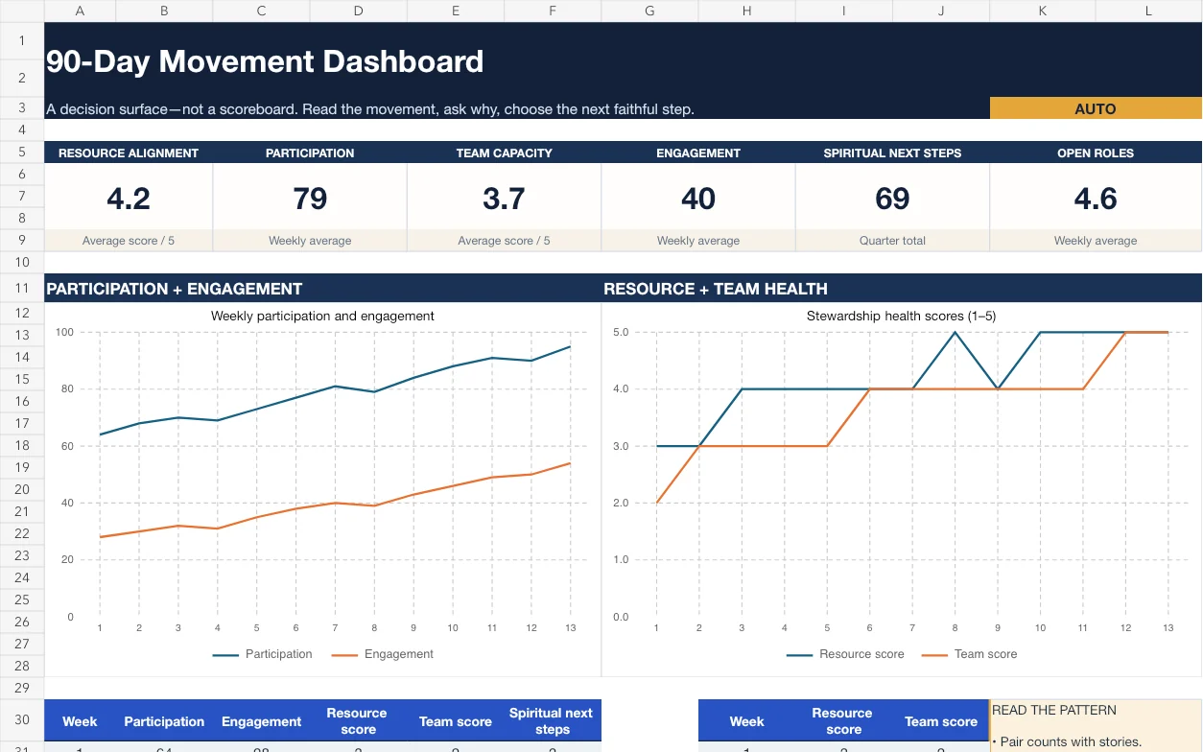This screenshot has height=752, width=1203.
Task: Select the 4.6 open roles value
Action: (1096, 198)
